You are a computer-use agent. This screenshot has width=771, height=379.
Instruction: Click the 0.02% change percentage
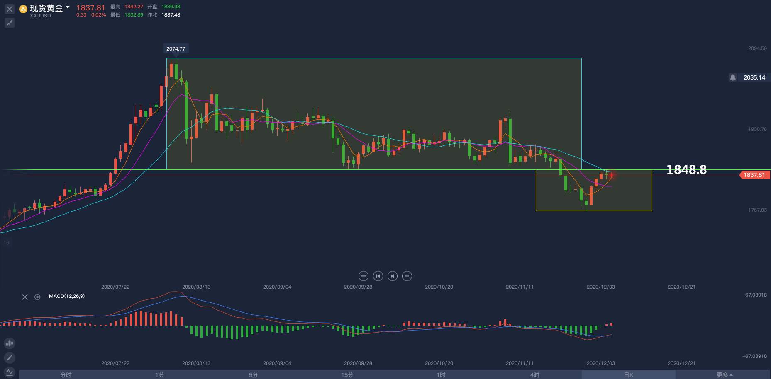99,15
